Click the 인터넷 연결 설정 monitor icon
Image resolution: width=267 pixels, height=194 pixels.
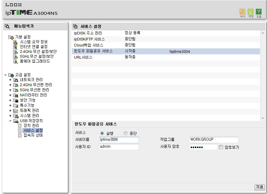click(x=15, y=47)
